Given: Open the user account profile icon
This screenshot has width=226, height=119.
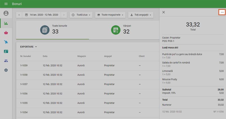Looking at the screenshot, I should coord(6,13).
